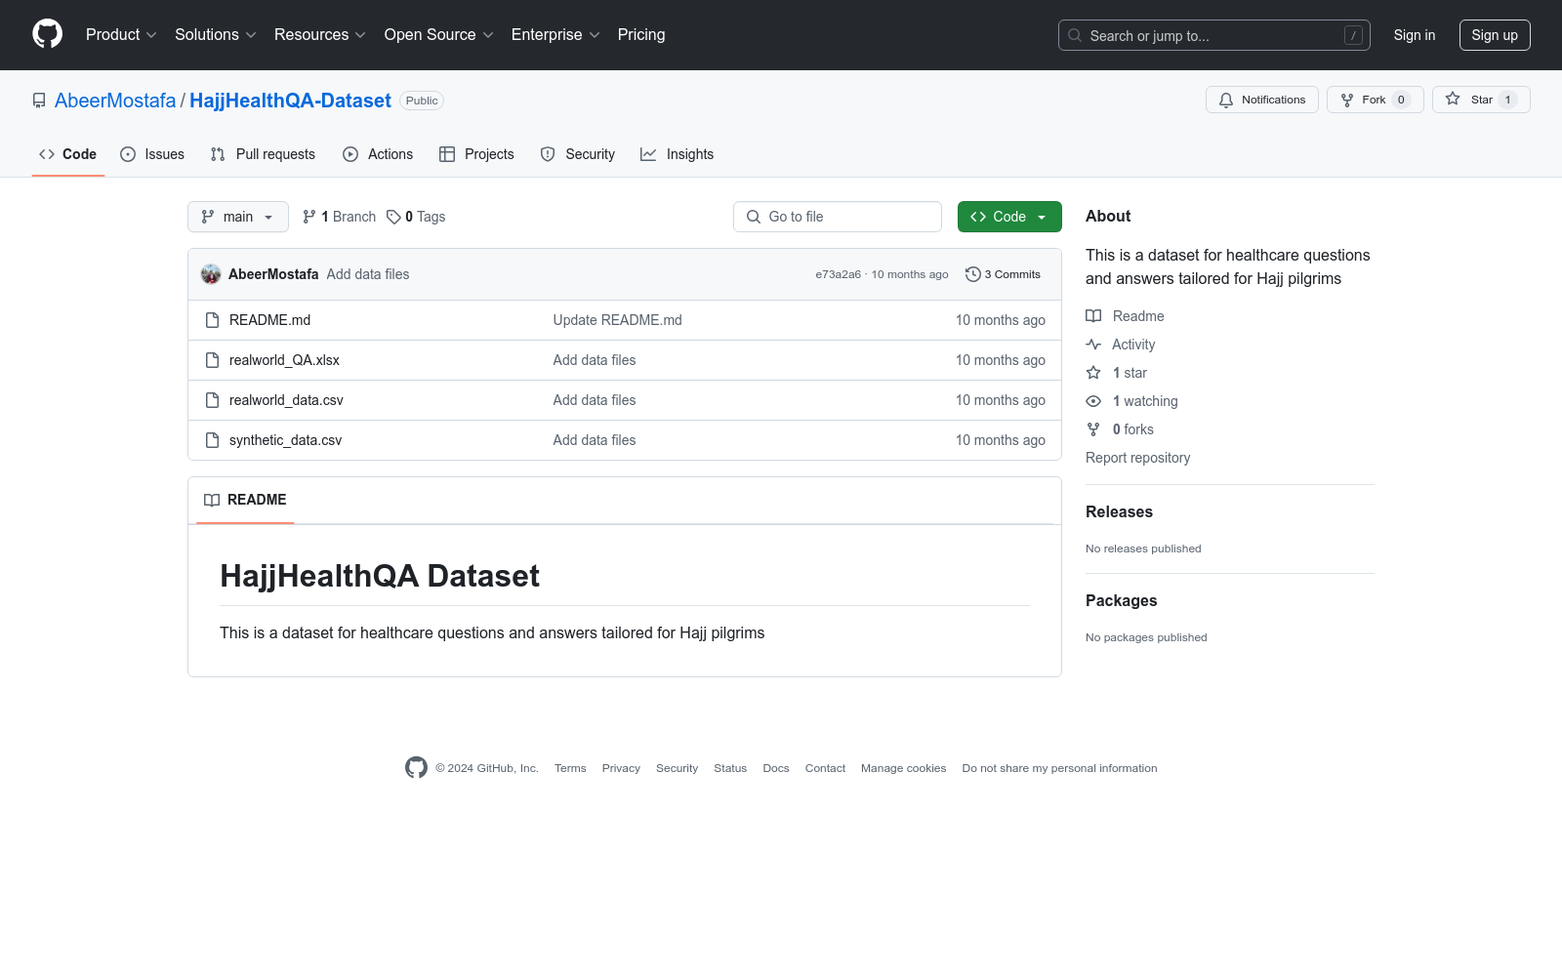The image size is (1562, 976).
Task: Open the README.md file
Action: point(269,320)
